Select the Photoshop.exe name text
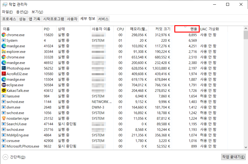The width and height of the screenshot is (248, 164). point(18,68)
